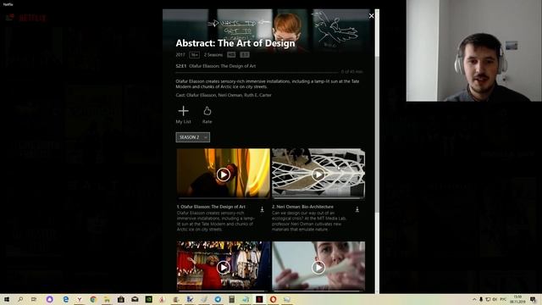The image size is (542, 305).
Task: Show hidden system tray icons
Action: pos(474,299)
